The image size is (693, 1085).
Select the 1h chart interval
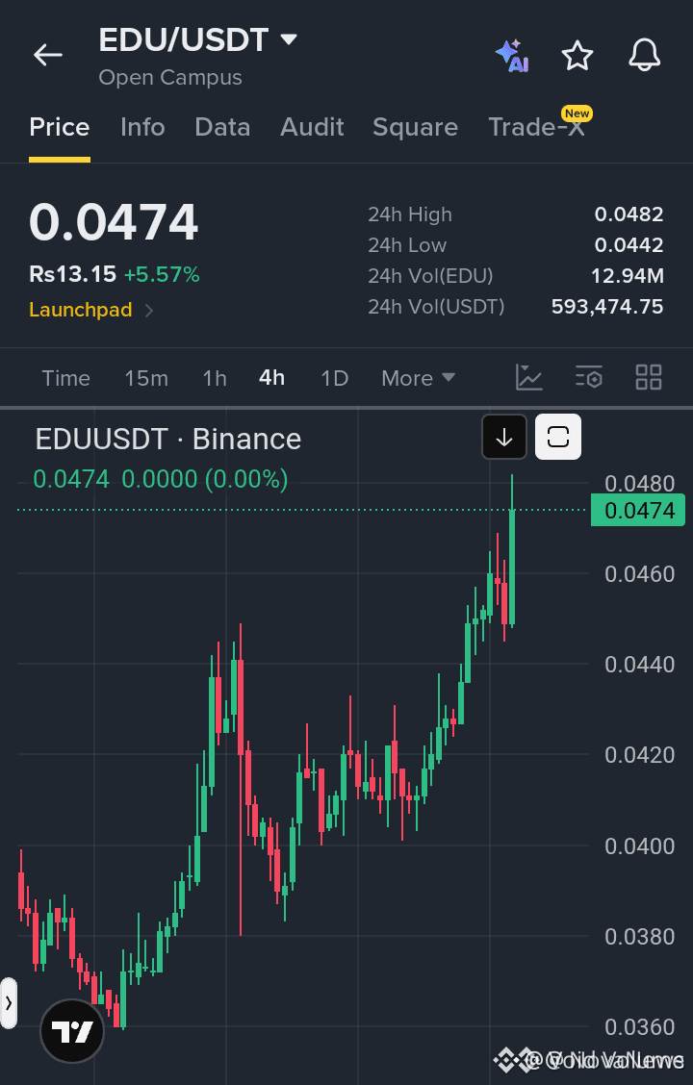click(x=215, y=378)
